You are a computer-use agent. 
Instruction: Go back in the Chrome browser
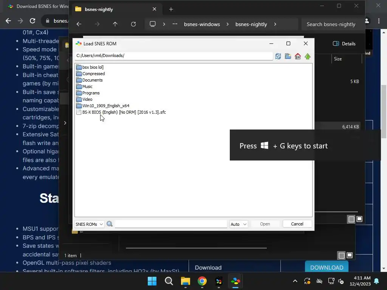click(x=8, y=21)
